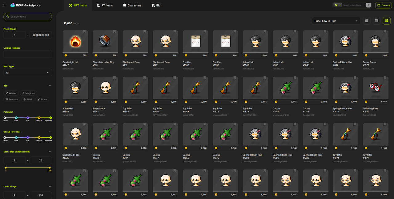Image resolution: width=394 pixels, height=199 pixels.
Task: Open the Twinkling Eyes #1549 thumbnail
Action: point(376,88)
